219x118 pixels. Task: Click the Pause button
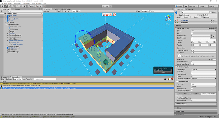click(x=107, y=6)
